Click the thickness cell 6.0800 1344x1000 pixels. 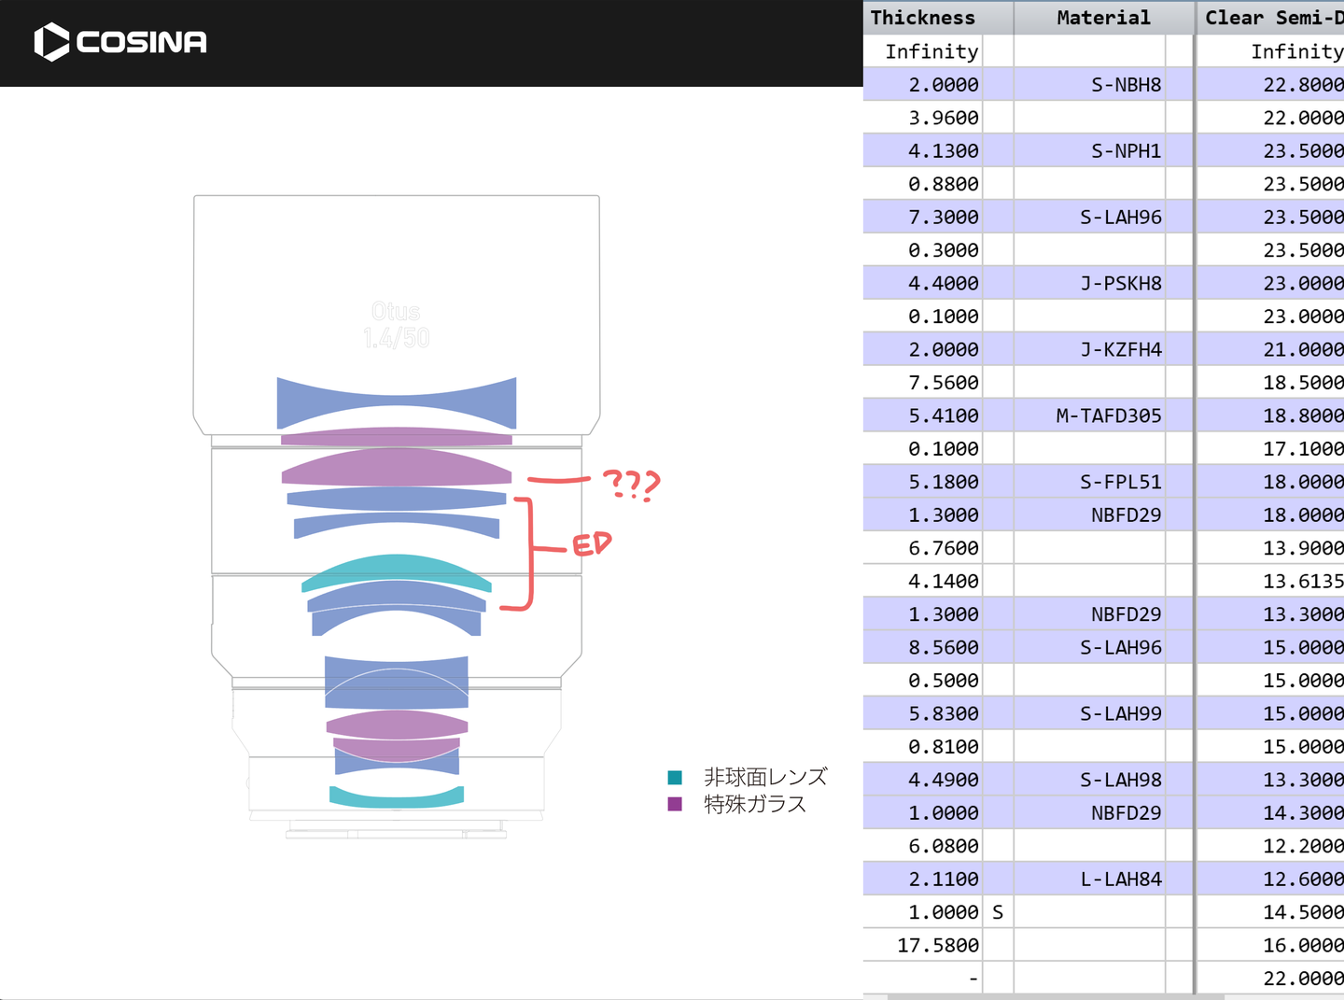click(x=923, y=847)
